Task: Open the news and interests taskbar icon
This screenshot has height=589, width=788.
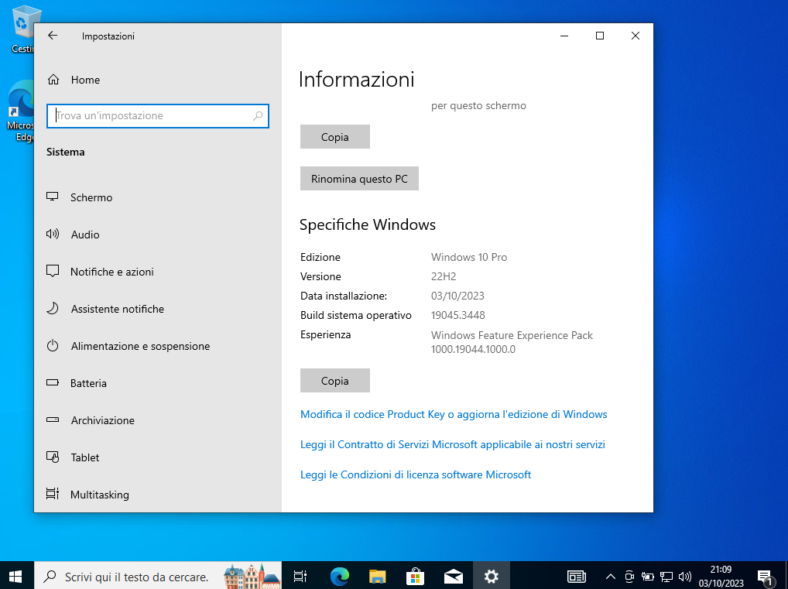Action: click(x=577, y=577)
